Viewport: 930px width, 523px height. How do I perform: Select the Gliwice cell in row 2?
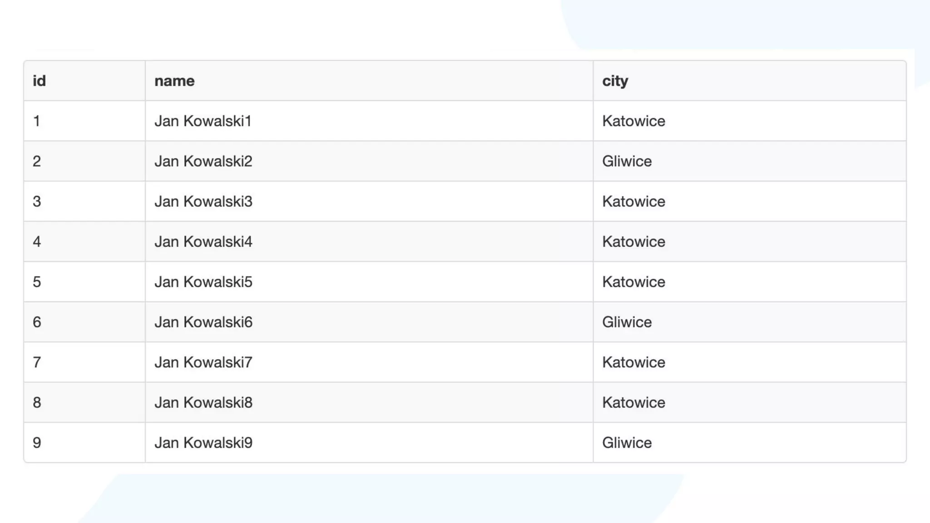point(627,161)
